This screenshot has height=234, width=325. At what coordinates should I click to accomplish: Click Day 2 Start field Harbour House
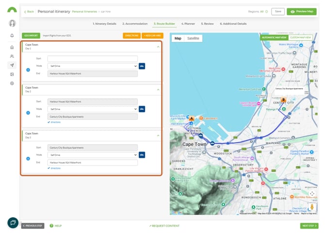tap(93, 101)
